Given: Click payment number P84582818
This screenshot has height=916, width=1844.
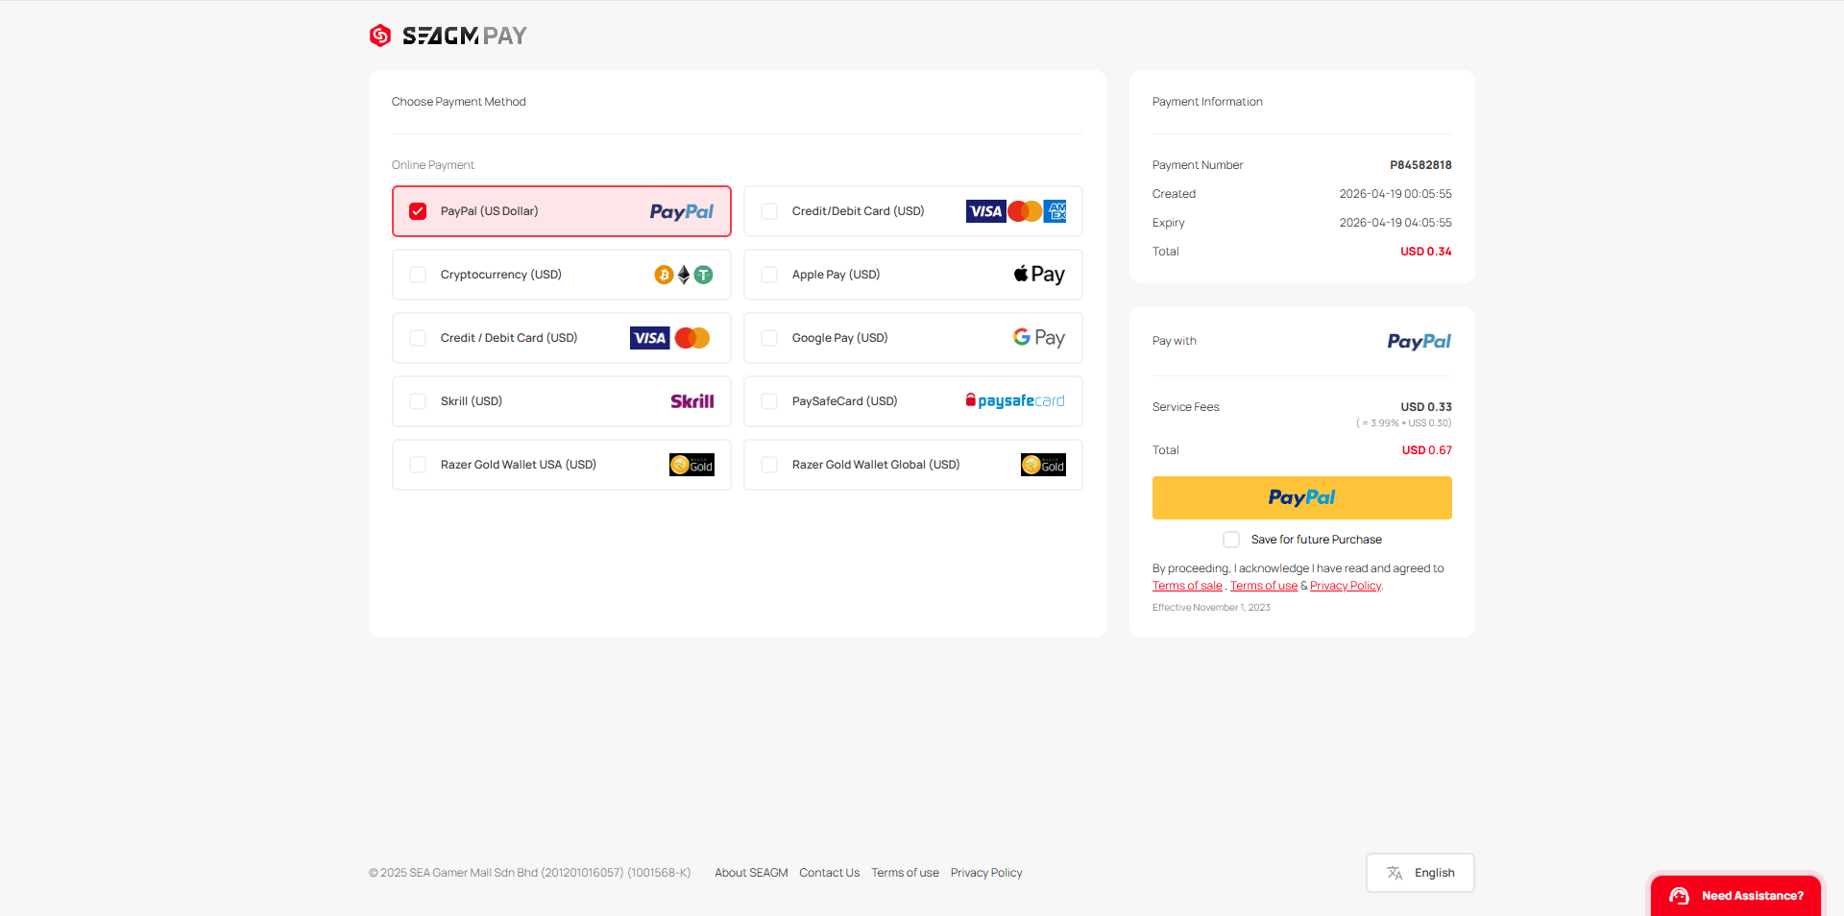Looking at the screenshot, I should pos(1420,165).
